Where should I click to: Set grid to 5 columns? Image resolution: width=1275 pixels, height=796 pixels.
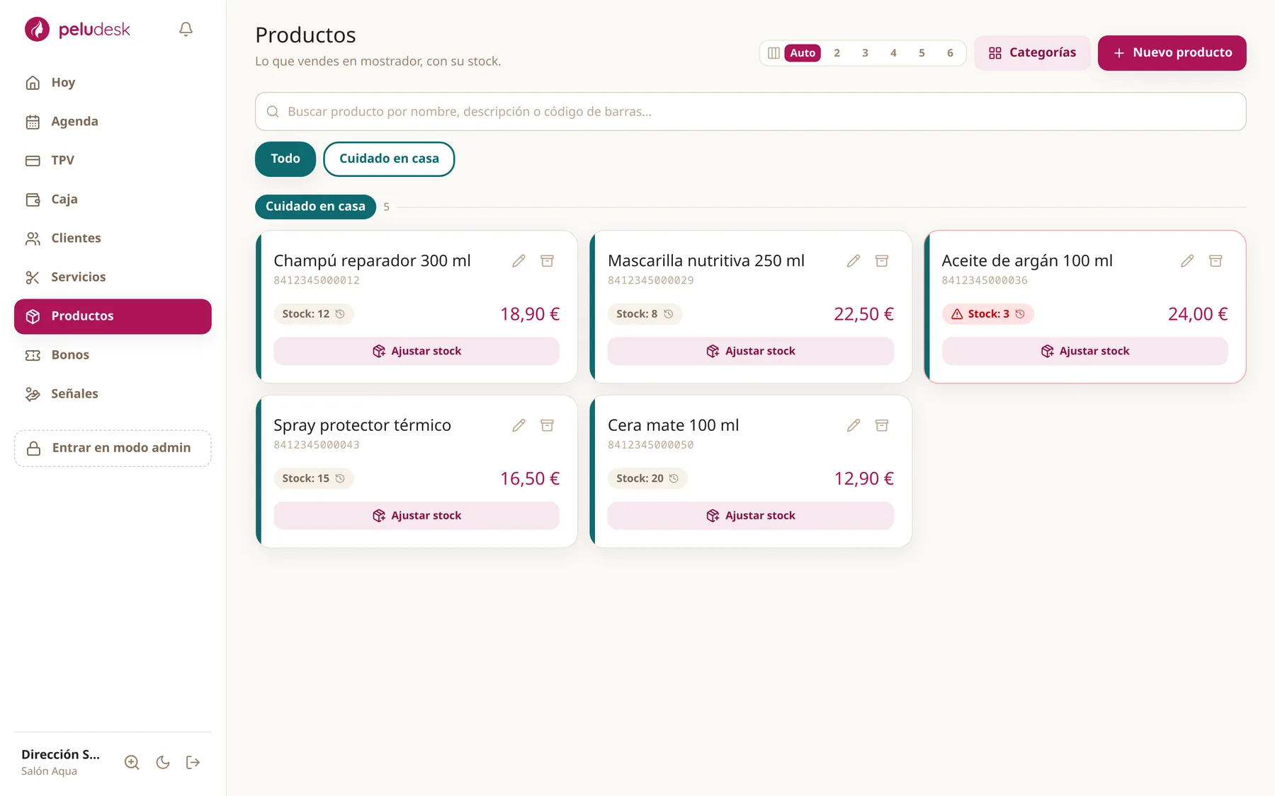(922, 53)
